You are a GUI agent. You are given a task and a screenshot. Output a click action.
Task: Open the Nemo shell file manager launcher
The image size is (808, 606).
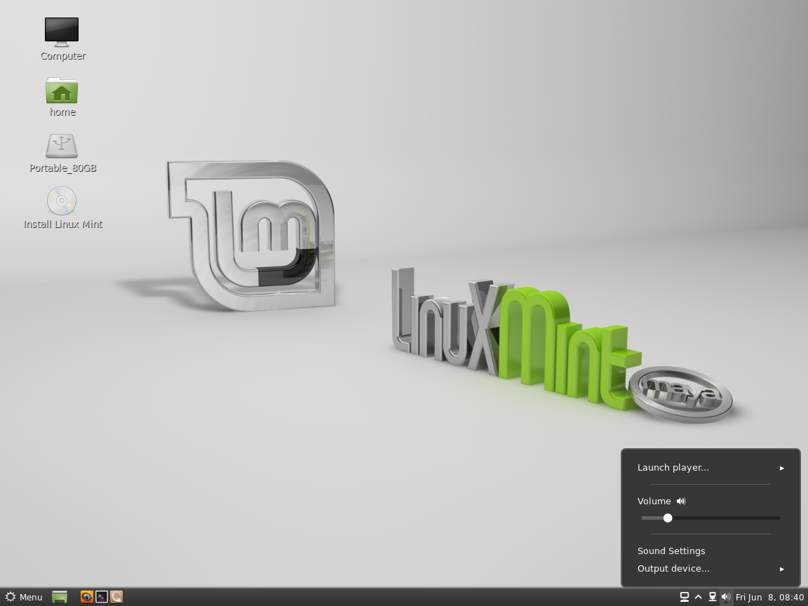(x=116, y=597)
